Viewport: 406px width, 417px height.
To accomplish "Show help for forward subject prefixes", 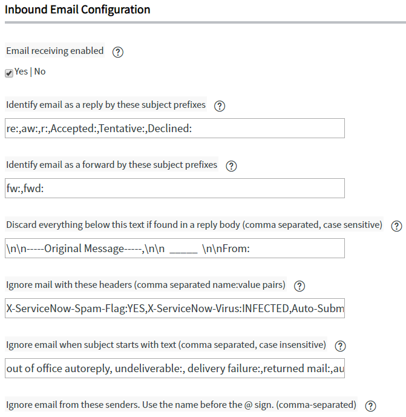I will point(231,165).
